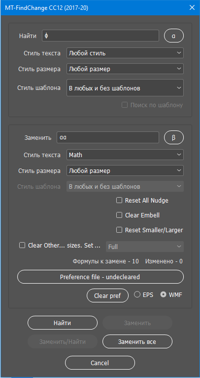Click the Clear pref button
The image size is (200, 378).
click(x=108, y=295)
